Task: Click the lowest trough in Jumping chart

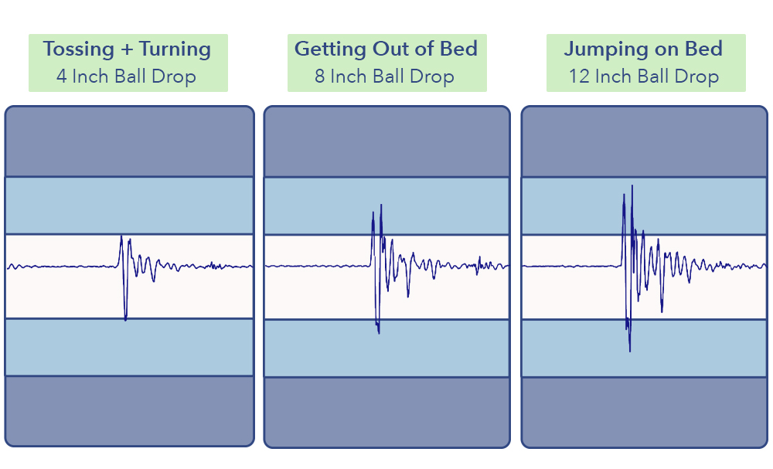Action: (629, 349)
